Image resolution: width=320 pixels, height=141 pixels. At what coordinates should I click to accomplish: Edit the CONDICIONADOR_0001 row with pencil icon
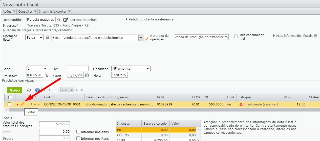[22, 104]
